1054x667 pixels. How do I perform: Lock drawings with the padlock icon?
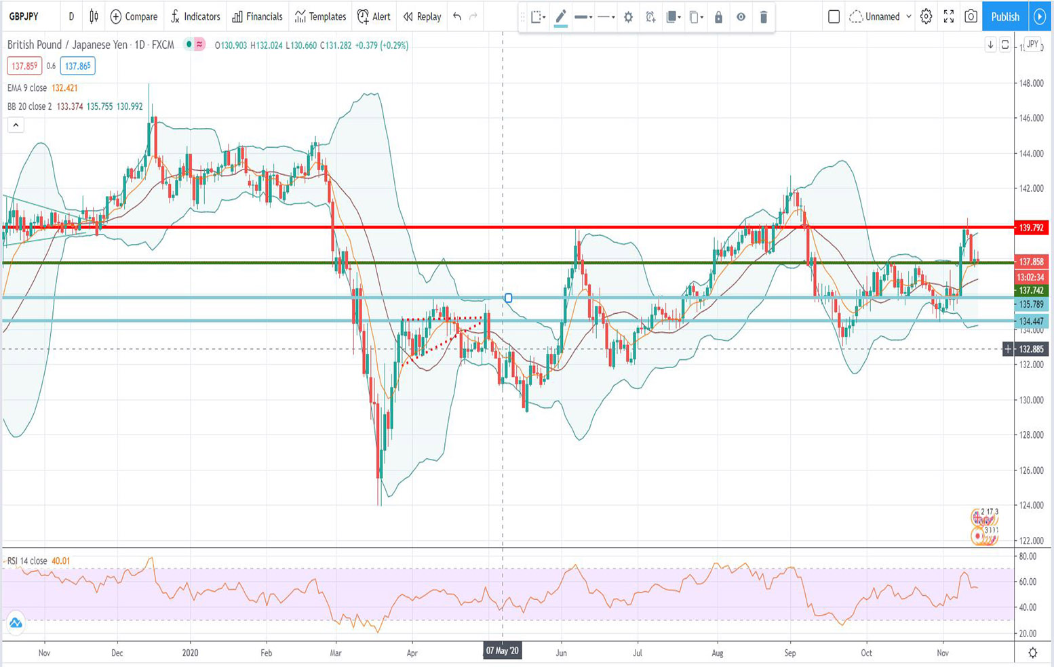coord(718,17)
